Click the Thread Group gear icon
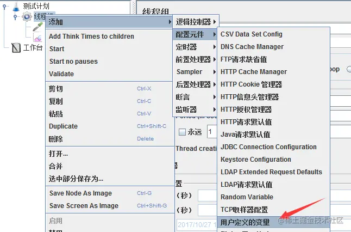 (x=27, y=16)
